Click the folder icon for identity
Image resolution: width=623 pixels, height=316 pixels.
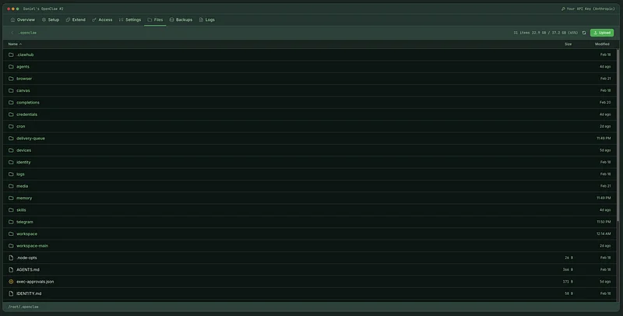[x=11, y=162]
